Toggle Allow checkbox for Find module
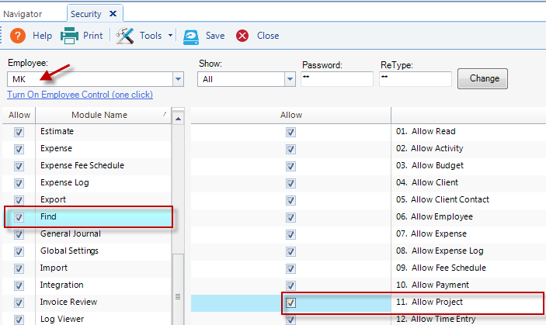Image resolution: width=546 pixels, height=325 pixels. pos(19,217)
